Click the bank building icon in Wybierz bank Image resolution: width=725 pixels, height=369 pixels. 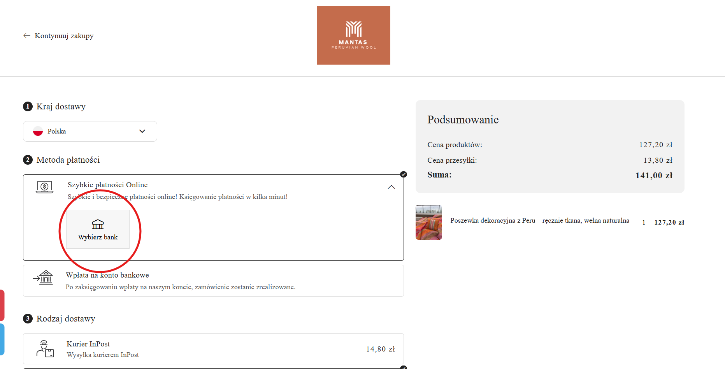[98, 224]
